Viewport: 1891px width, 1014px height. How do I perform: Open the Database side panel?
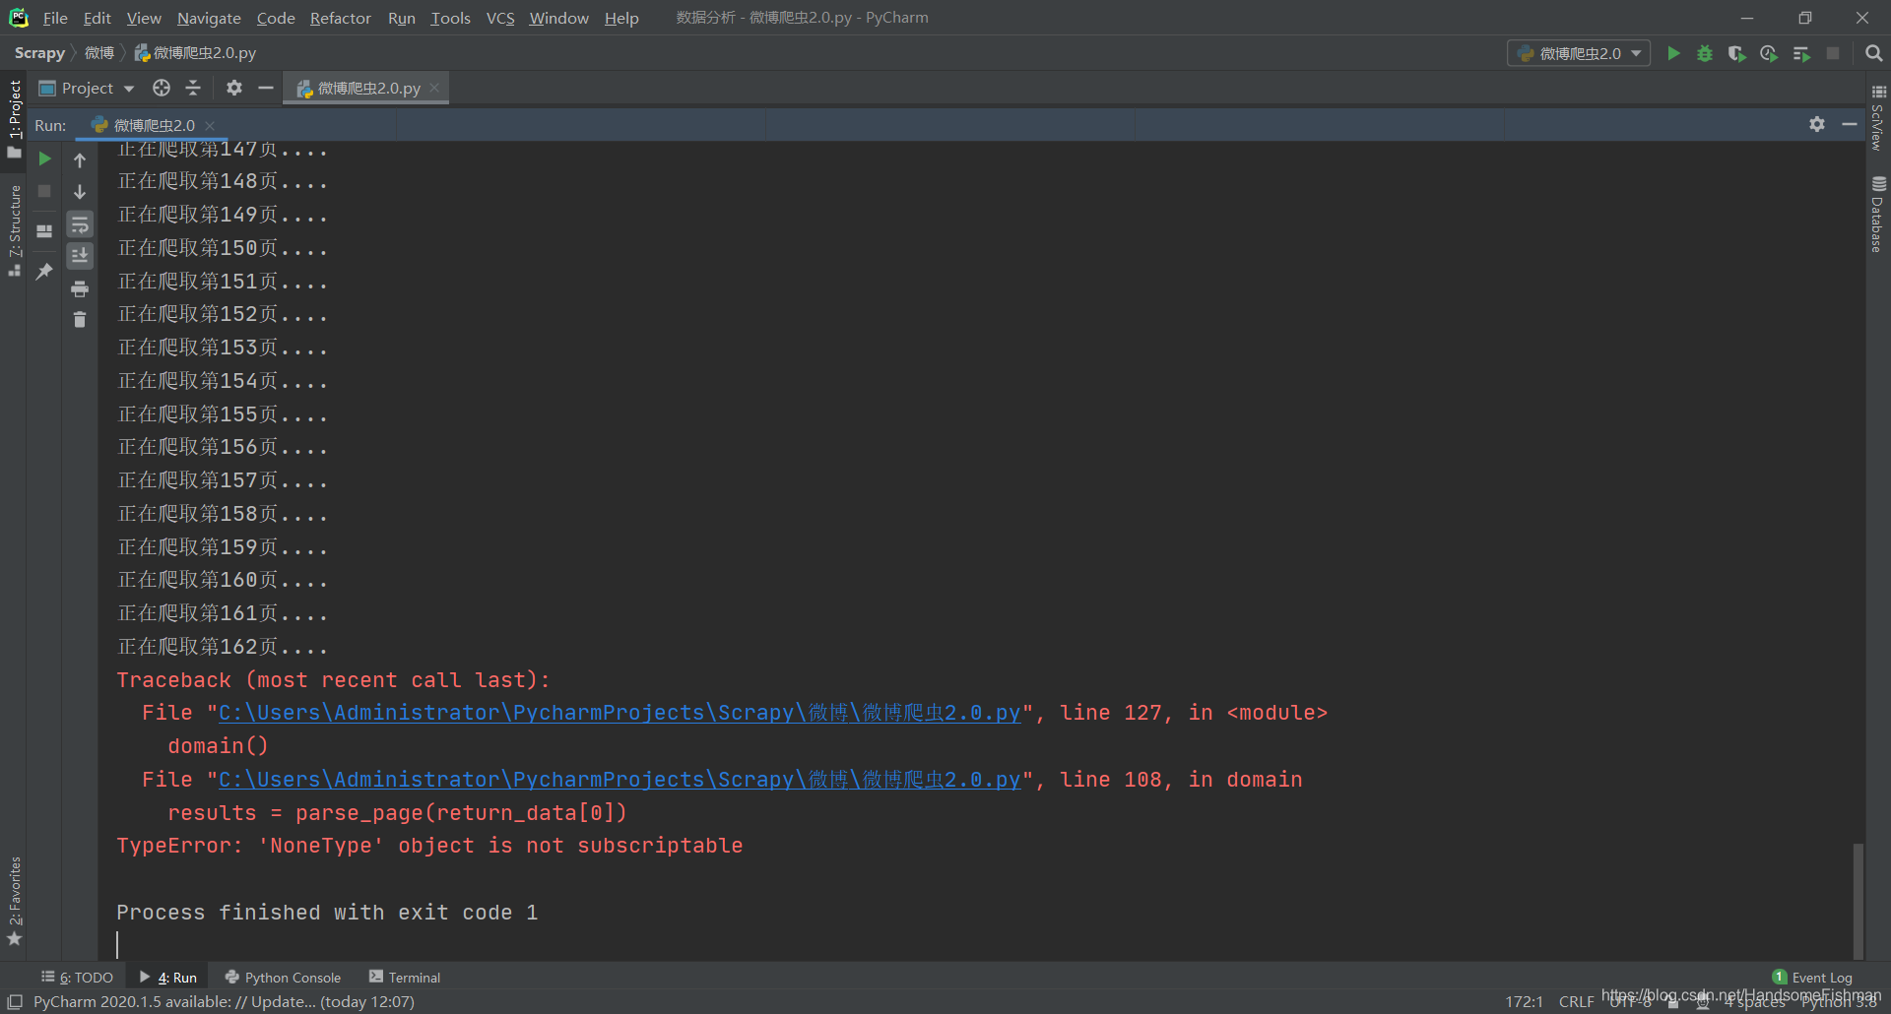point(1878,215)
